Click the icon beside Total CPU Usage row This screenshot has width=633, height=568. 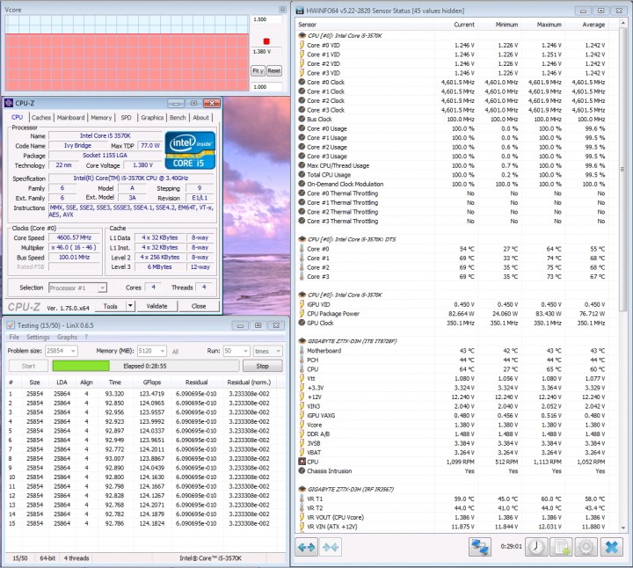pyautogui.click(x=302, y=174)
